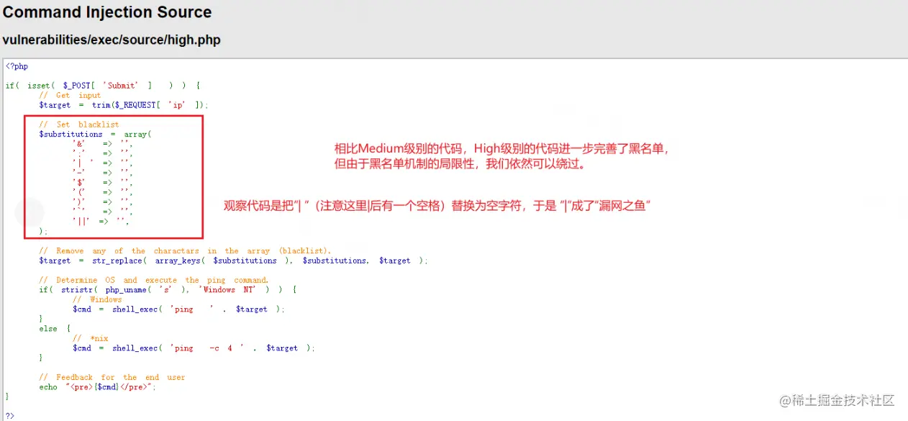Click the "isset( $_POST[ 'Submit' ]" line
Screen dimensions: 908x421
(103, 86)
